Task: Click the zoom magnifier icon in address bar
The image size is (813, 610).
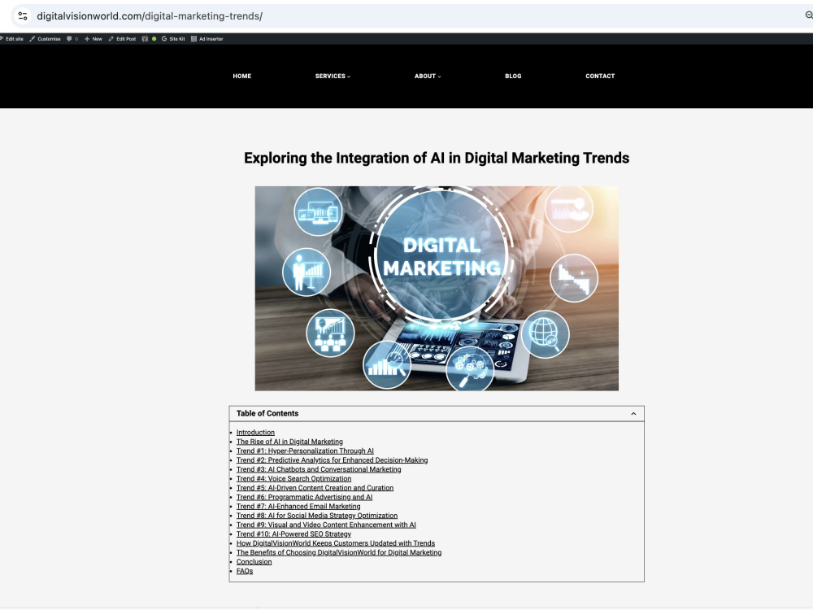Action: click(x=808, y=15)
